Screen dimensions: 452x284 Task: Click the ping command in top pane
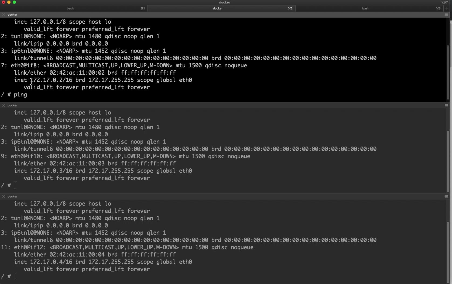click(x=20, y=95)
